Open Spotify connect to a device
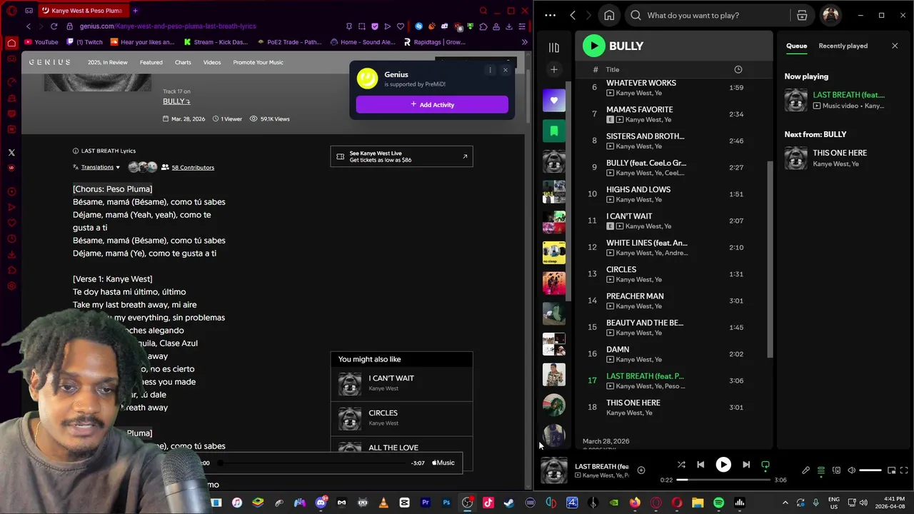 pos(836,470)
